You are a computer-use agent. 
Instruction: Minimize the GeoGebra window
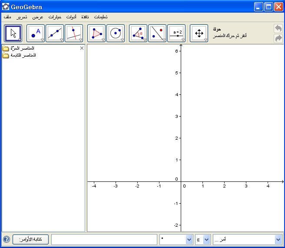pos(258,7)
